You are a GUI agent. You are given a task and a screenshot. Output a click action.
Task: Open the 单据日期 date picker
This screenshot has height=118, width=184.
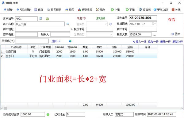pos(154,24)
